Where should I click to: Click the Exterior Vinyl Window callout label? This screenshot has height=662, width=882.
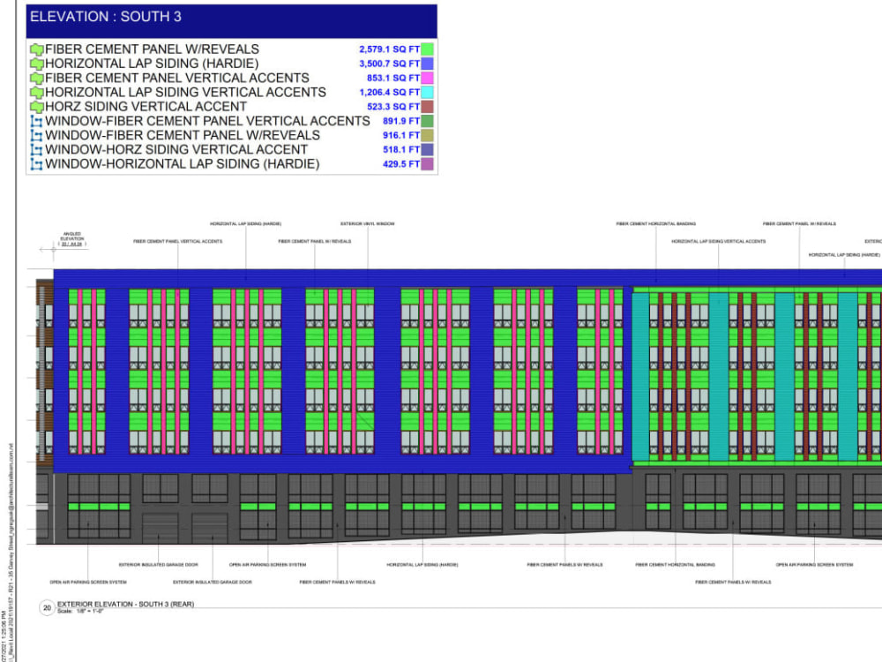(x=367, y=224)
